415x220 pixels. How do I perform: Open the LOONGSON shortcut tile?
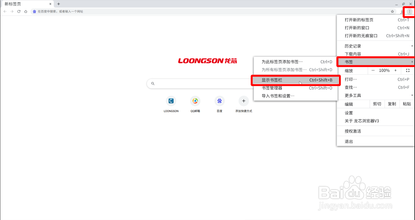click(x=171, y=104)
